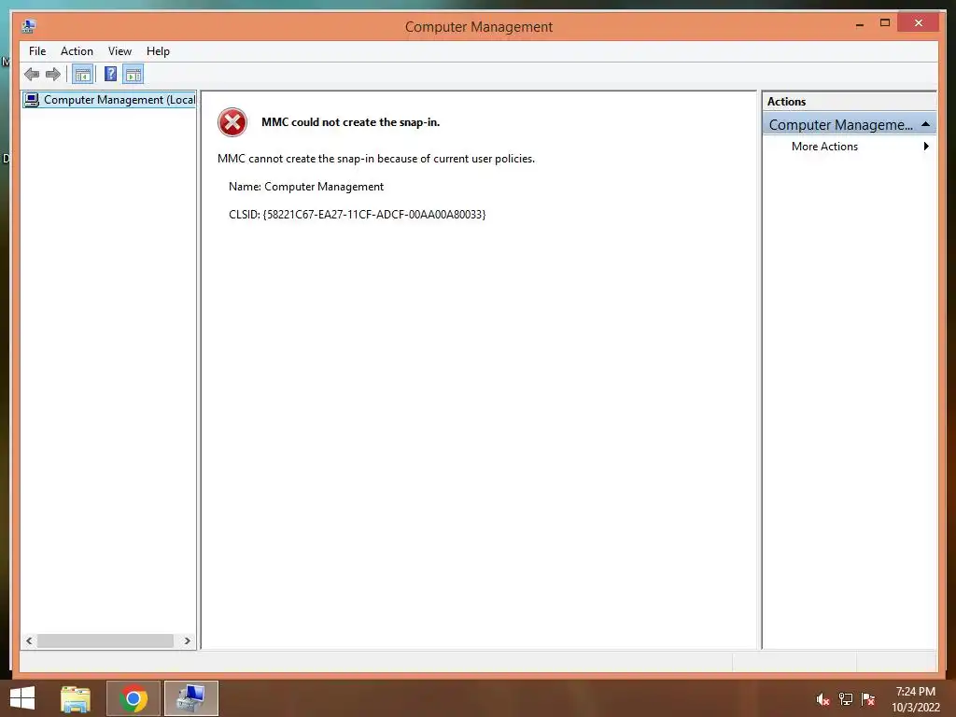Click the Computer Management title bar icon
Image resolution: width=956 pixels, height=717 pixels.
point(29,26)
